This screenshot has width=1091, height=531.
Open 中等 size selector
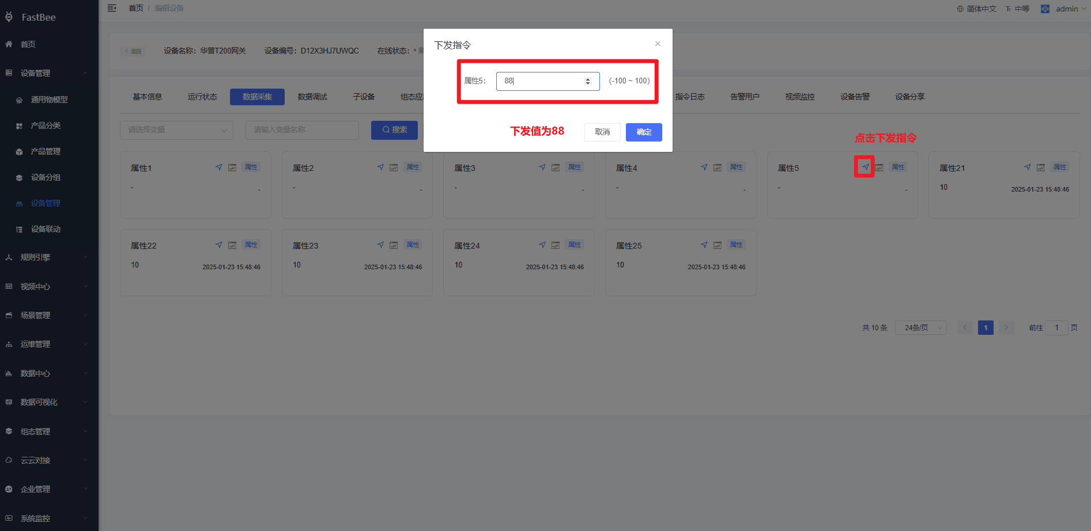(x=1017, y=9)
